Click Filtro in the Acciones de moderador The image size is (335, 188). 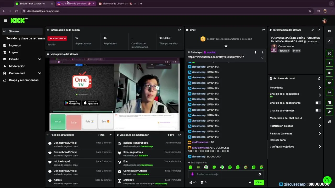click(x=171, y=135)
